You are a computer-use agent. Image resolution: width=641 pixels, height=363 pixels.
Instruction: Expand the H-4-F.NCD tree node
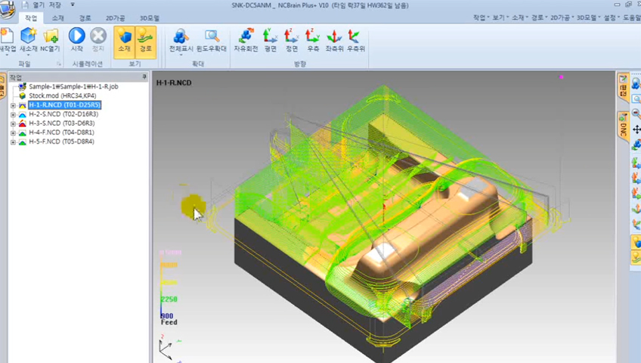pyautogui.click(x=13, y=132)
